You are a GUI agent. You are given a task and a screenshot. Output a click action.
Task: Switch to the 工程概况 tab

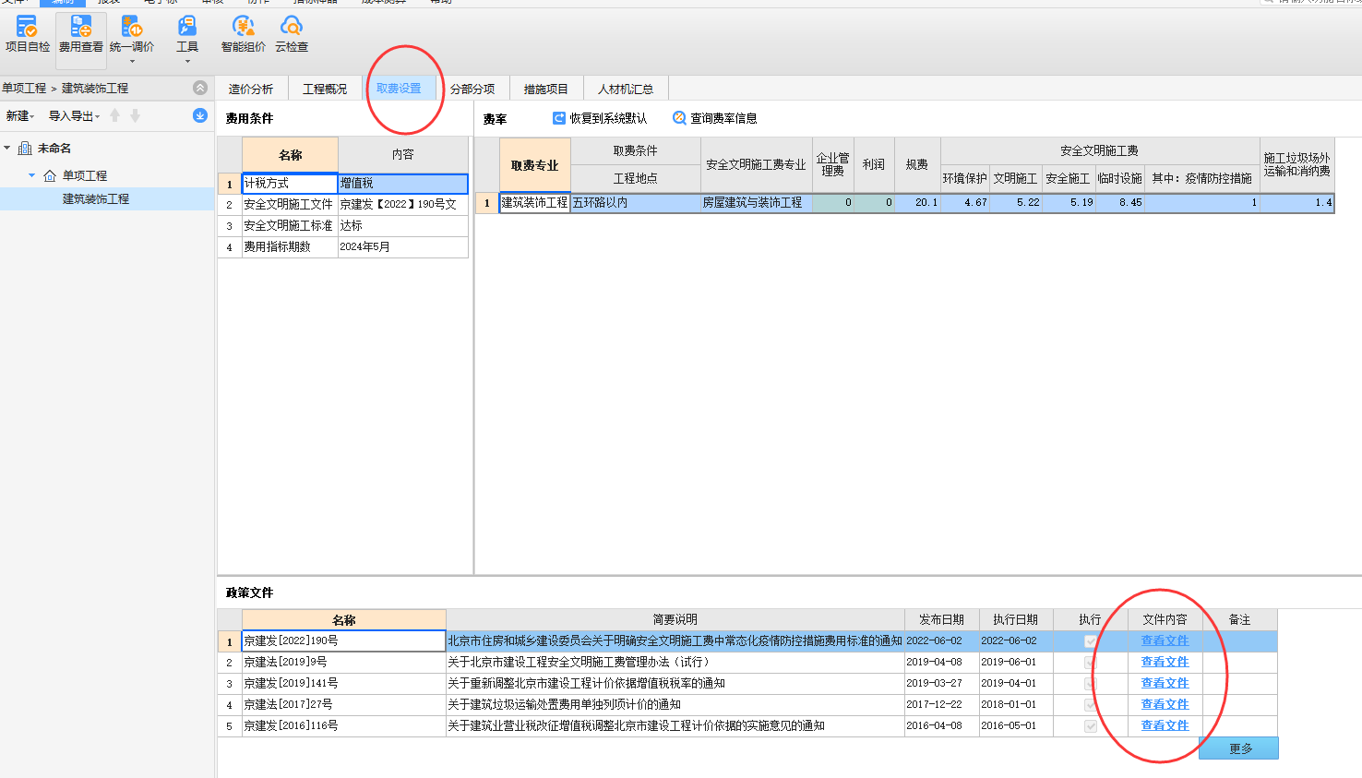point(325,89)
